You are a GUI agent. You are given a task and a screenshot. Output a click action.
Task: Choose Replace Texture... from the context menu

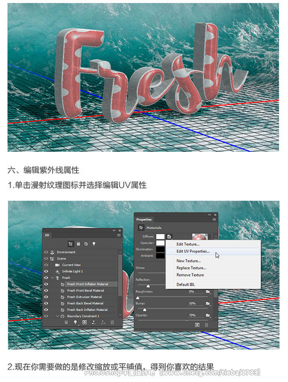pos(191,268)
